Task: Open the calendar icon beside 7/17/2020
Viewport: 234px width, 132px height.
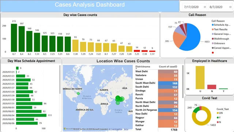Action: (205, 7)
